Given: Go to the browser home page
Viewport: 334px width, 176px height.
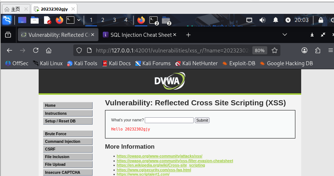Looking at the screenshot, I should 49,50.
